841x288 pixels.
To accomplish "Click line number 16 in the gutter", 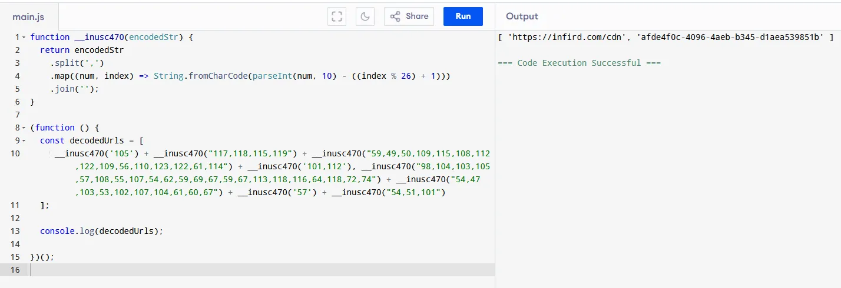I will [15, 270].
